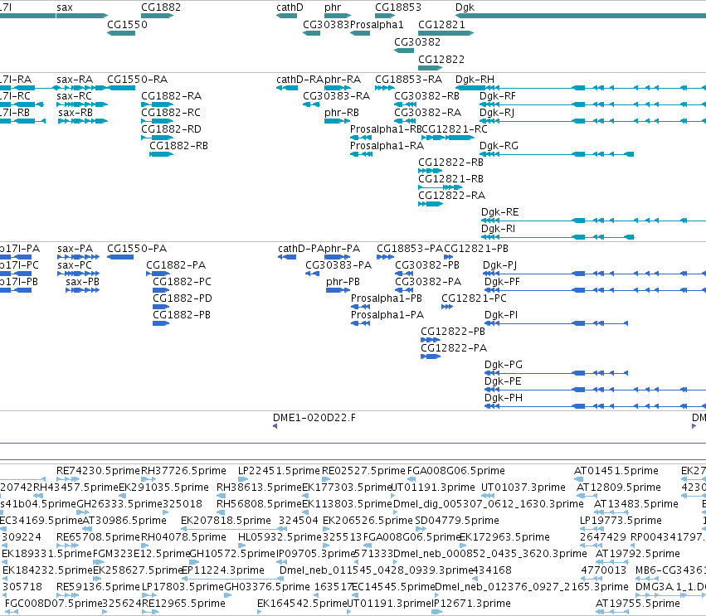Viewport: 706px width, 616px height.
Task: Select transcript Dgk-RG
Action: (x=499, y=146)
